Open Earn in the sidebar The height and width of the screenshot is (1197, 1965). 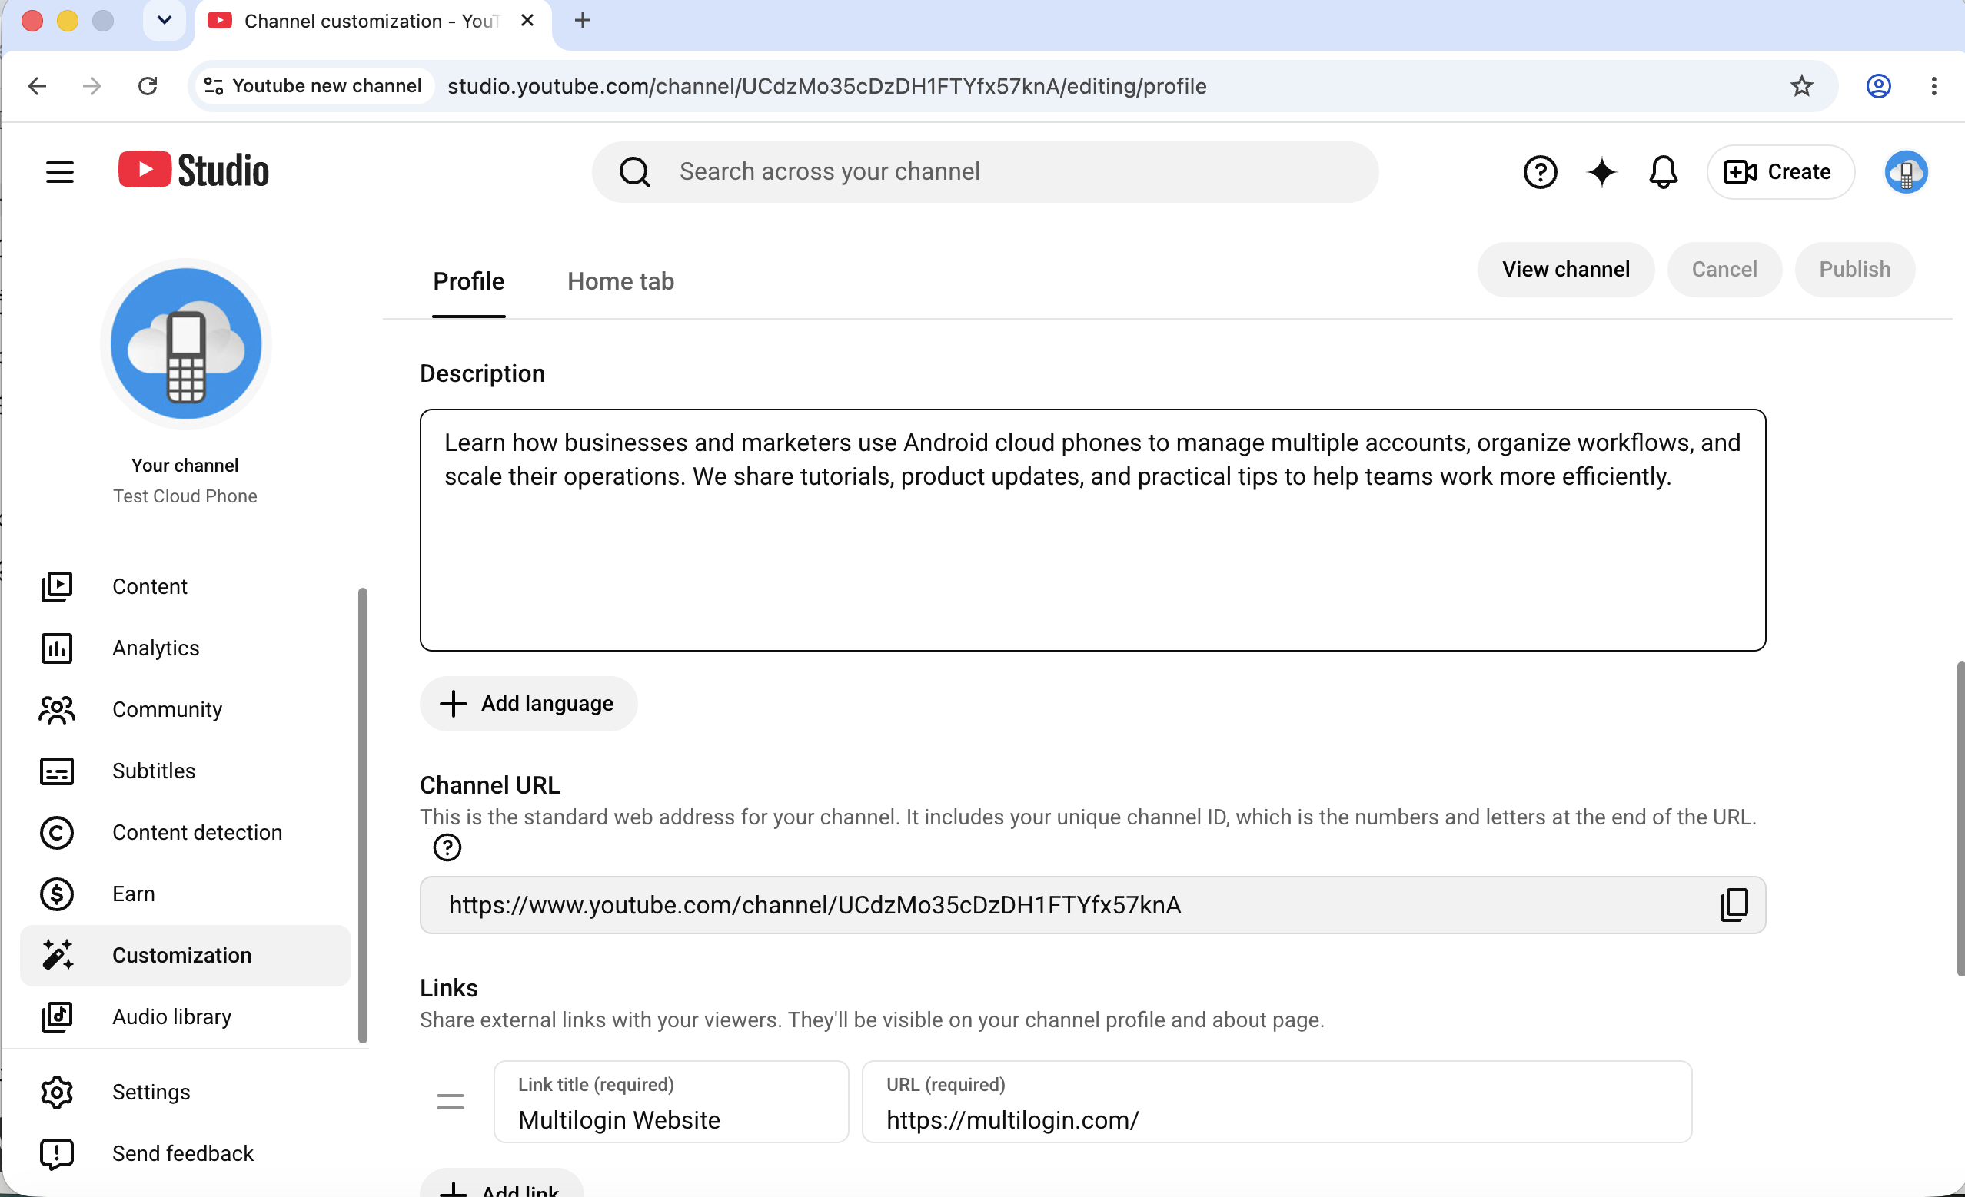tap(185, 894)
